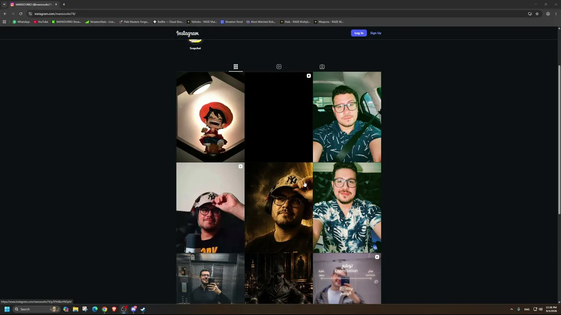This screenshot has width=561, height=315.
Task: Switch to the posts grid tab
Action: coord(236,66)
